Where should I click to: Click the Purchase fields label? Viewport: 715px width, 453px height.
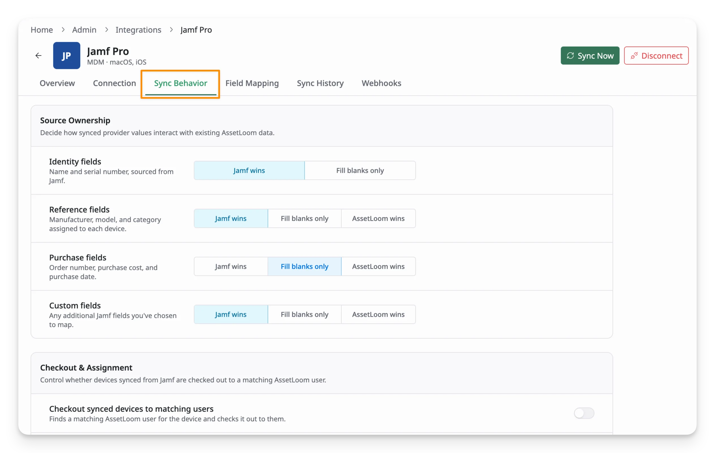point(78,257)
